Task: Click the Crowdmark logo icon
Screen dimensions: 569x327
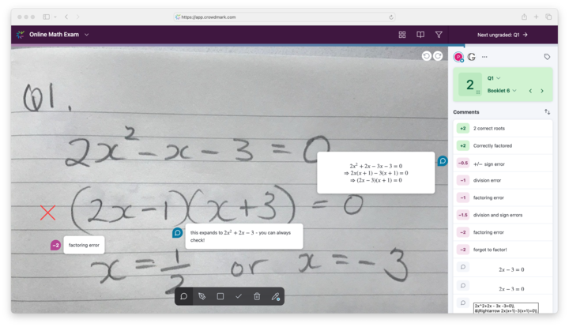Action: tap(21, 35)
